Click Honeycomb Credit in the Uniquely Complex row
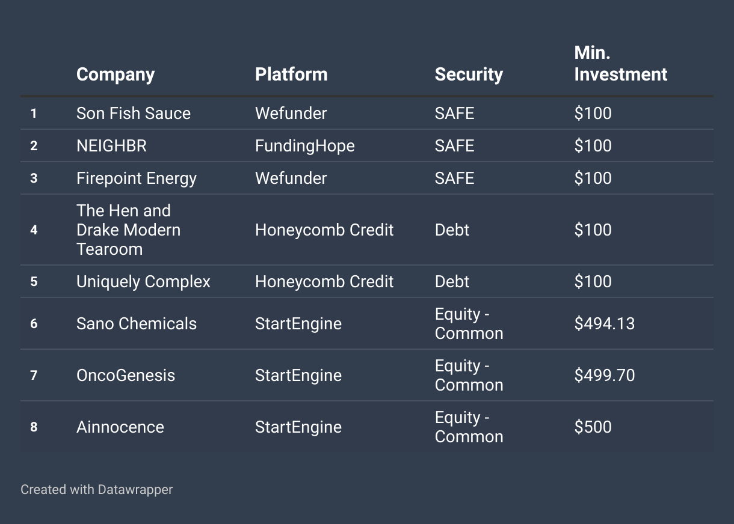Screen dimensions: 734x524 [324, 282]
